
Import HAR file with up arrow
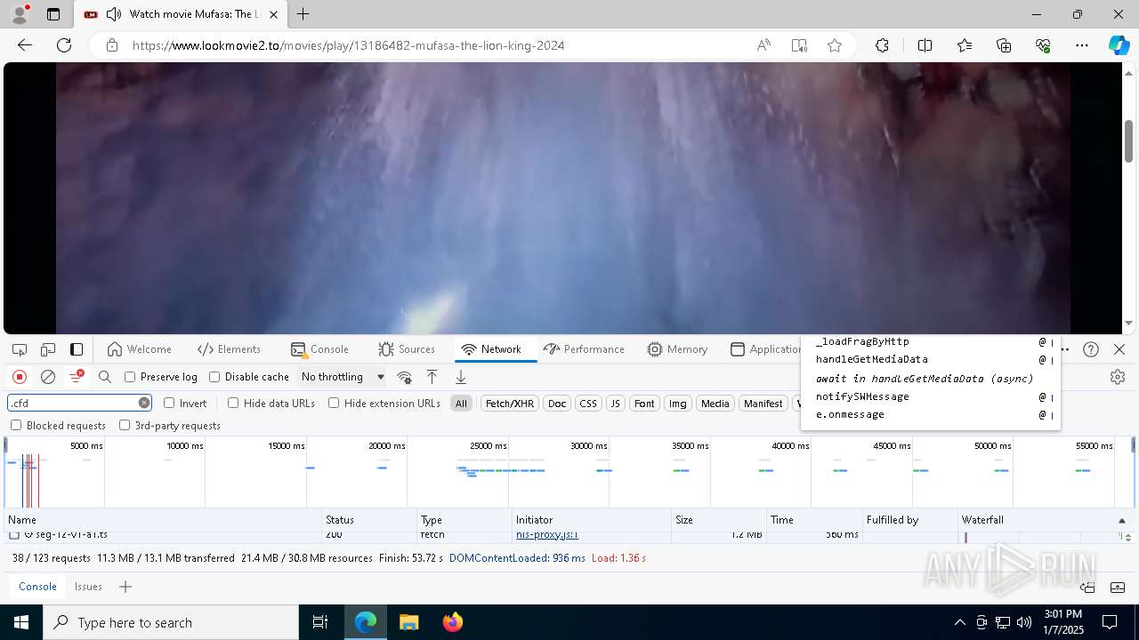coord(432,377)
